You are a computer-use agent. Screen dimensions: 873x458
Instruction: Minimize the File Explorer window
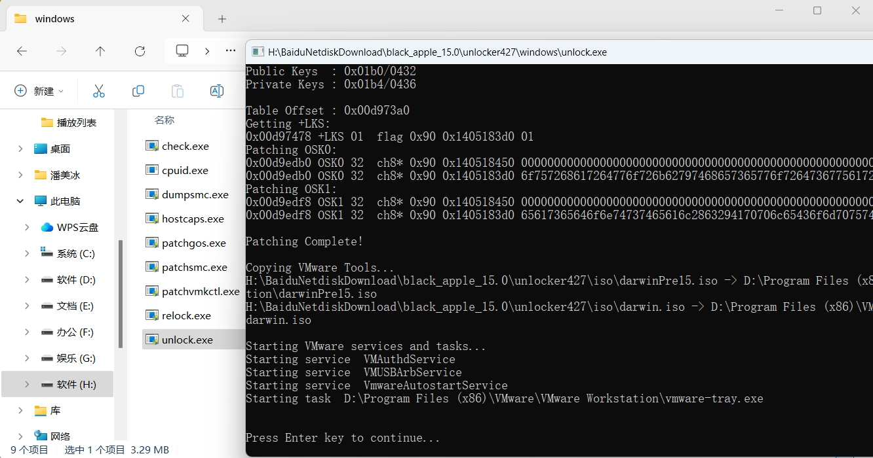(779, 10)
